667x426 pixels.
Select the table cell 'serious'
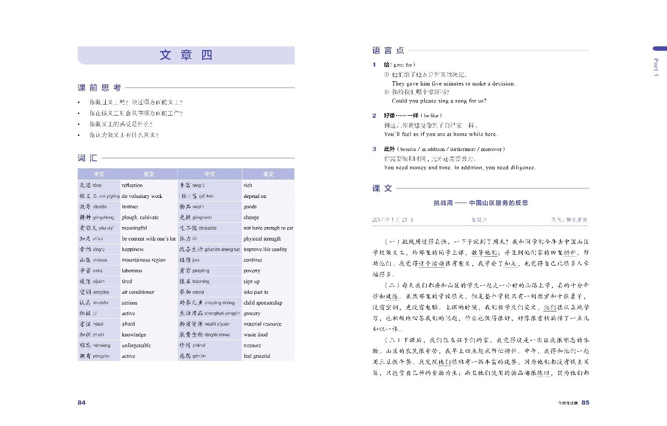click(x=149, y=303)
